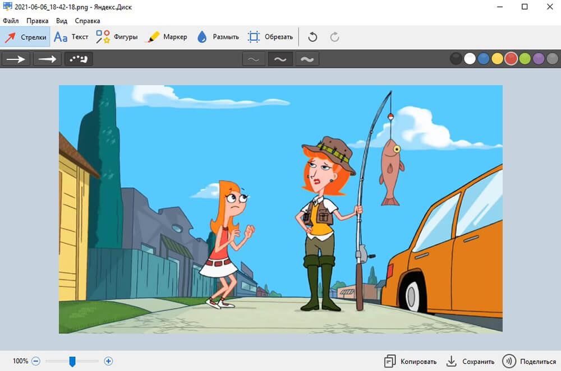This screenshot has width=561, height=371.
Task: Pick the dotted curved arrow style
Action: [x=79, y=59]
